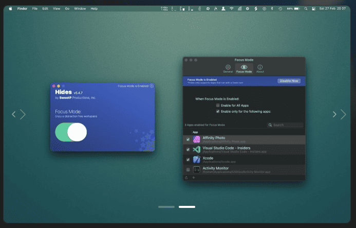Open the Edit menu
Viewport: 356px width, 228px height.
tap(45, 9)
